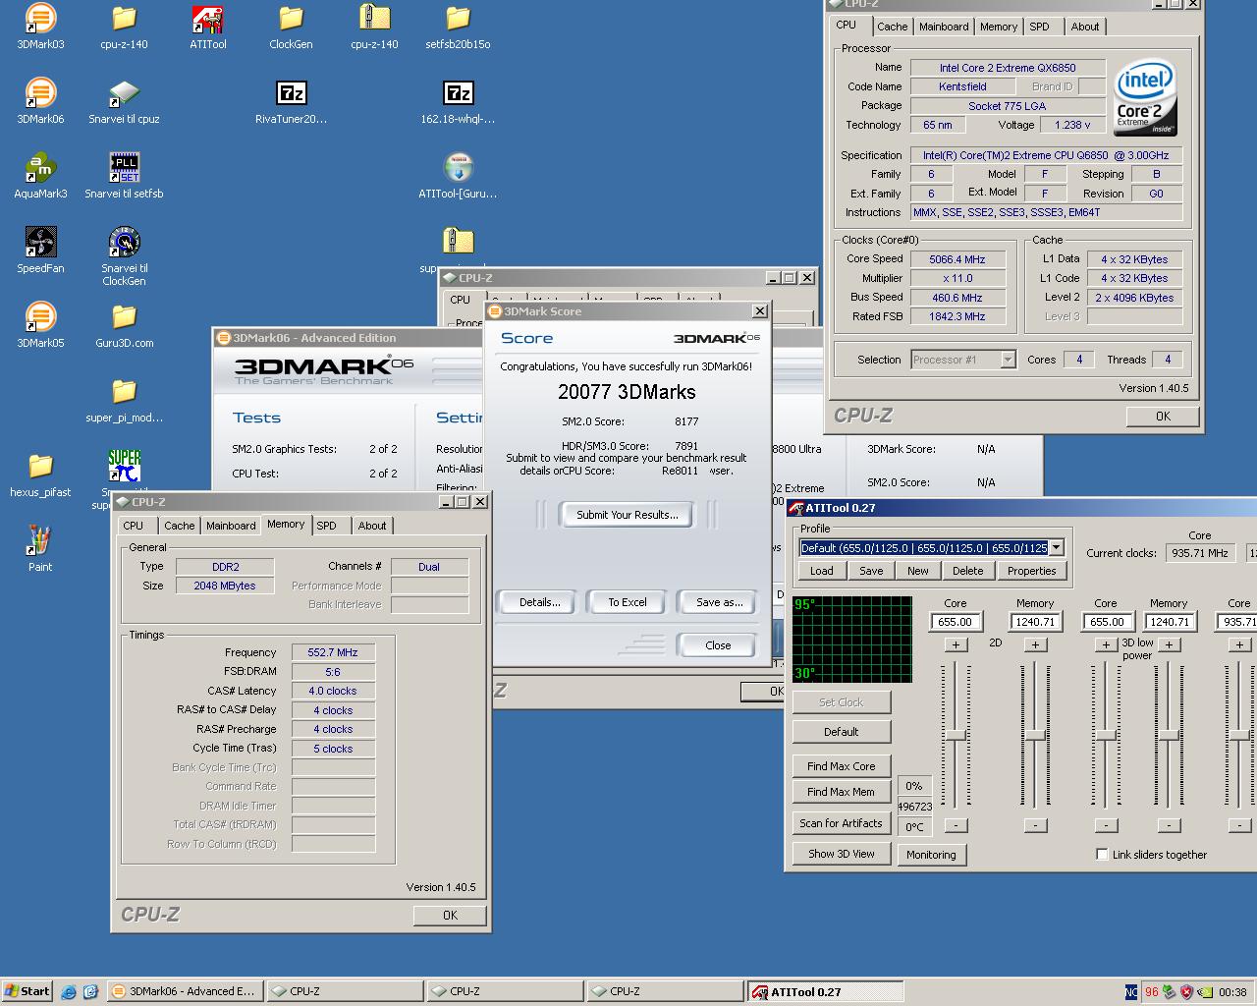Click Properties button in ATITool
Viewport: 1257px width, 1006px height.
pos(1031,571)
